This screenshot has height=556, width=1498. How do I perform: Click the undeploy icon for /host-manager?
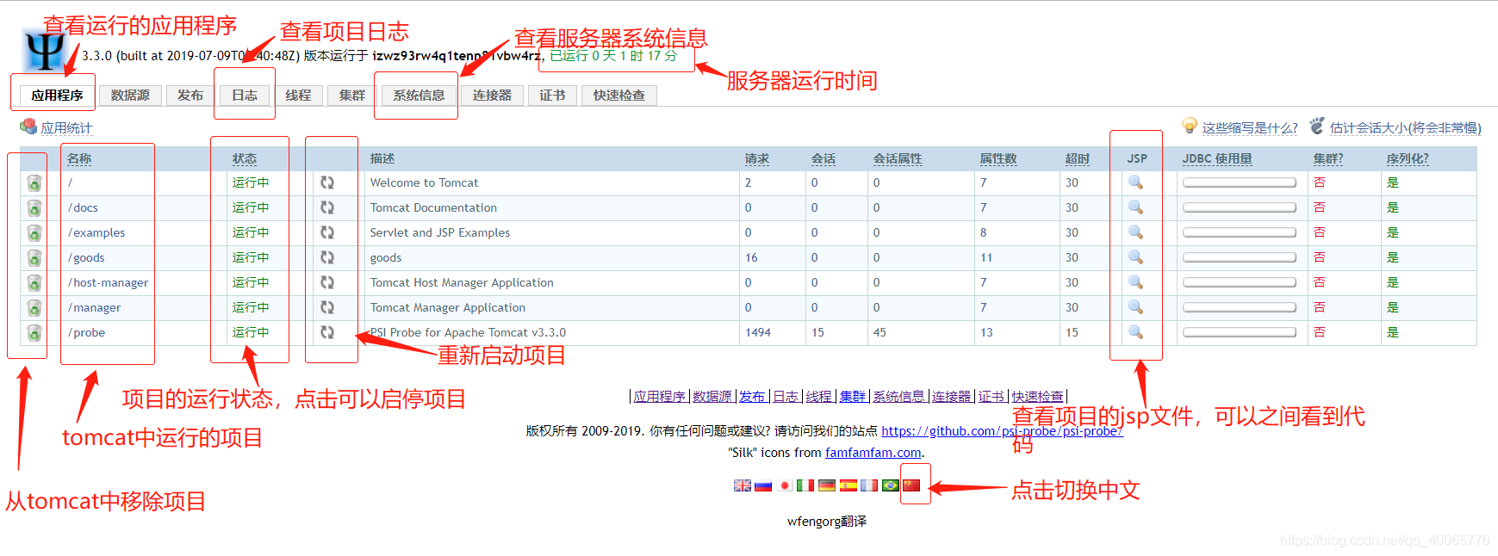click(x=34, y=283)
